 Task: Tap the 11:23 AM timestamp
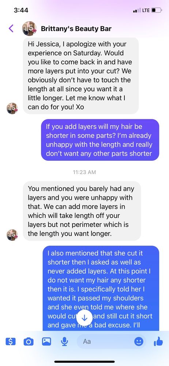pyautogui.click(x=84, y=172)
